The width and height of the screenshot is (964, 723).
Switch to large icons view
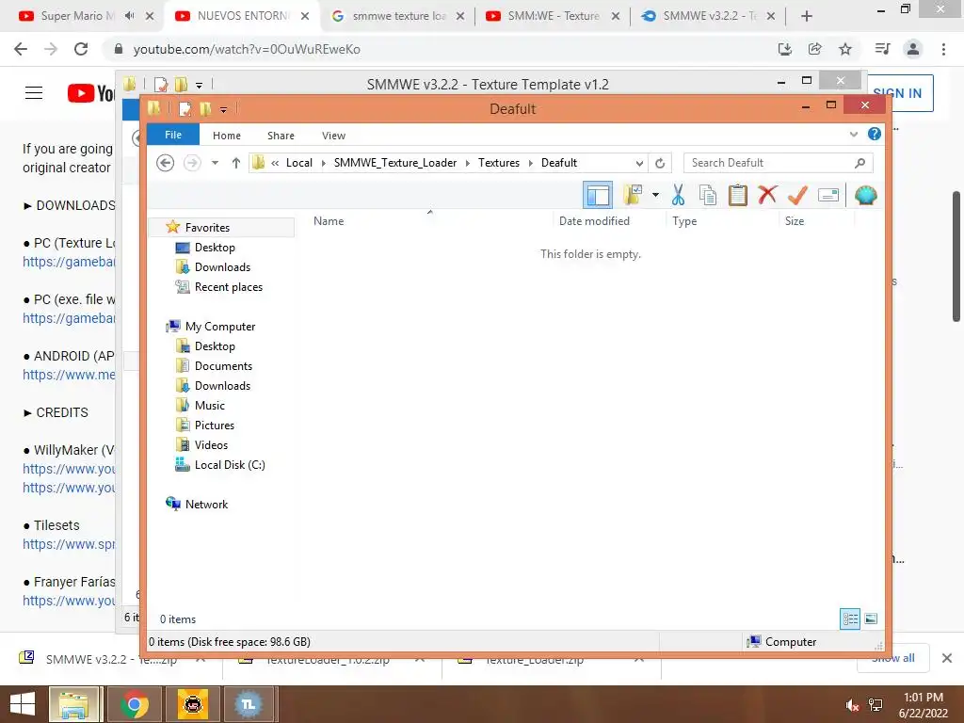(x=871, y=619)
